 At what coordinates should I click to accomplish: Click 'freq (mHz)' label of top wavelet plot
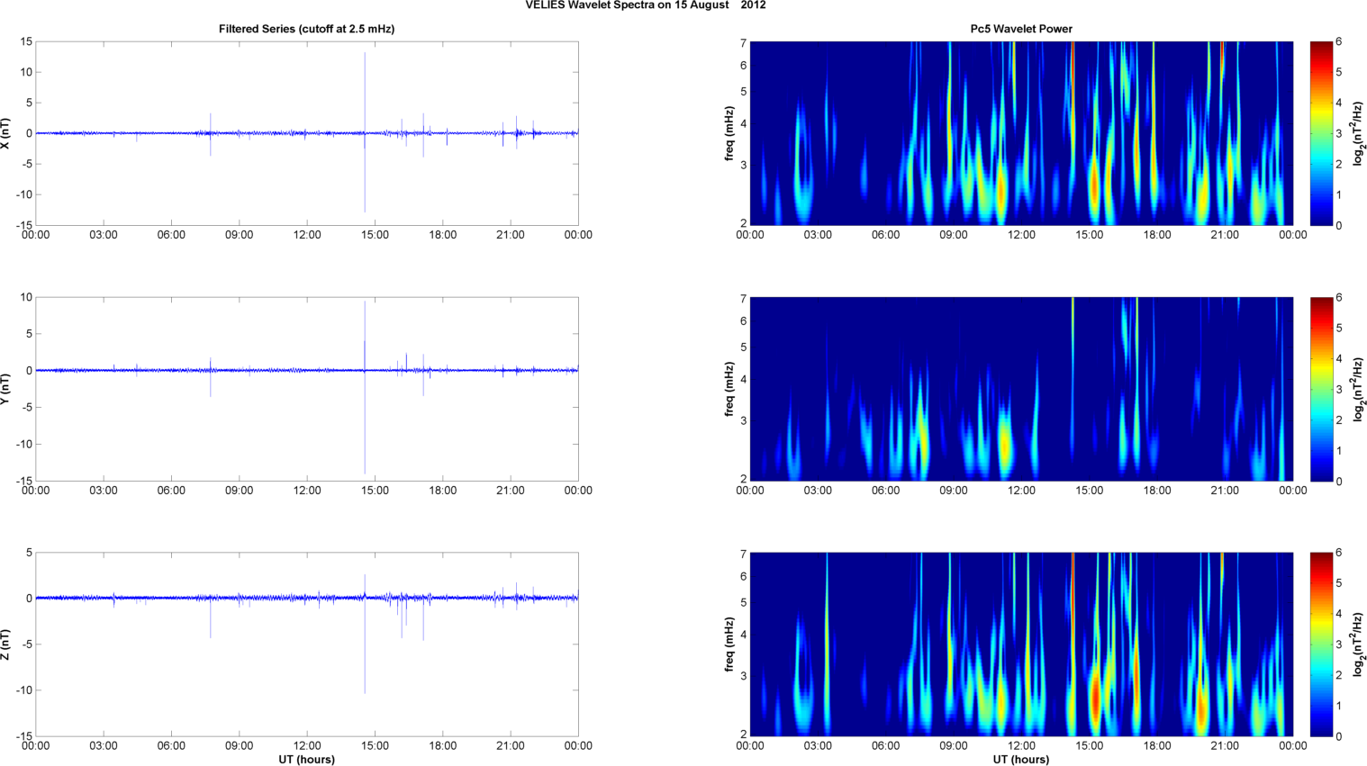[729, 133]
